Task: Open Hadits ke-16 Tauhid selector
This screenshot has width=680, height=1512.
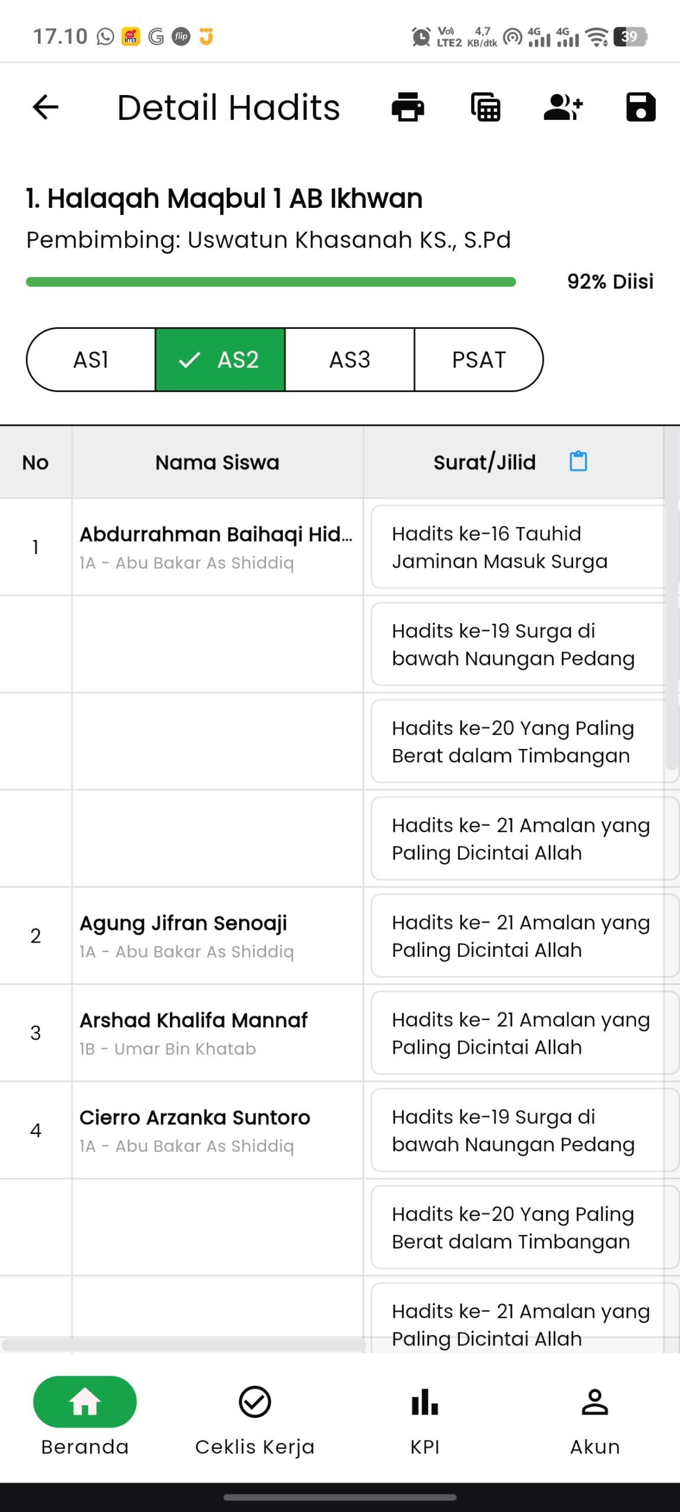Action: (524, 547)
